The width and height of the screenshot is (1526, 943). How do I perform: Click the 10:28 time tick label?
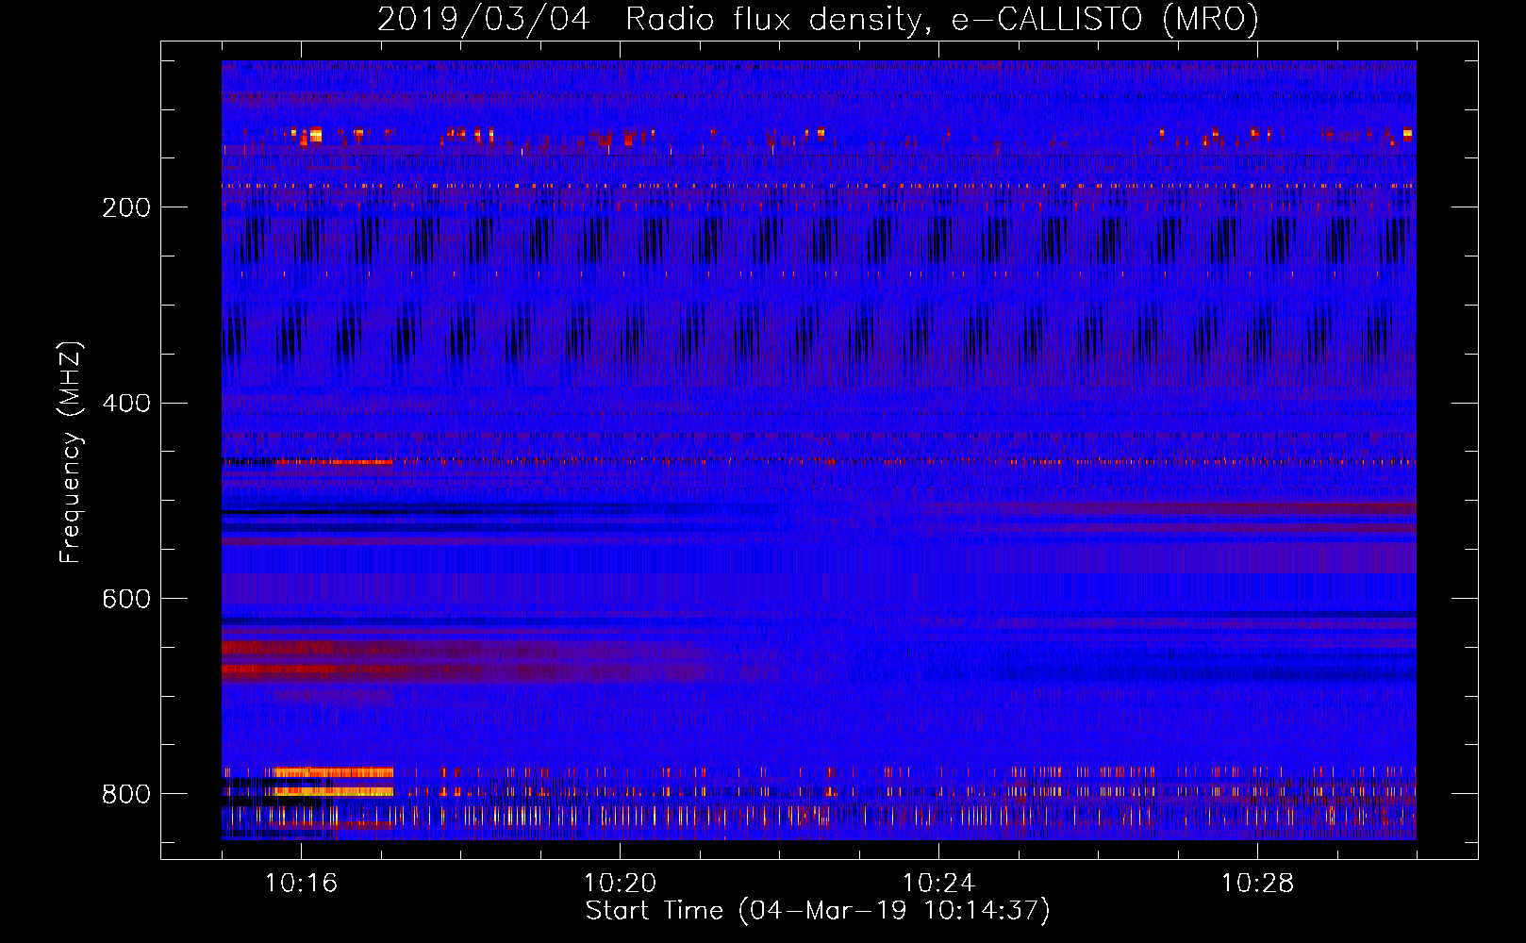[1257, 884]
